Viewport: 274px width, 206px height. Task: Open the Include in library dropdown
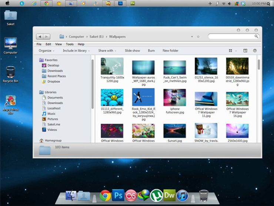[x=76, y=50]
